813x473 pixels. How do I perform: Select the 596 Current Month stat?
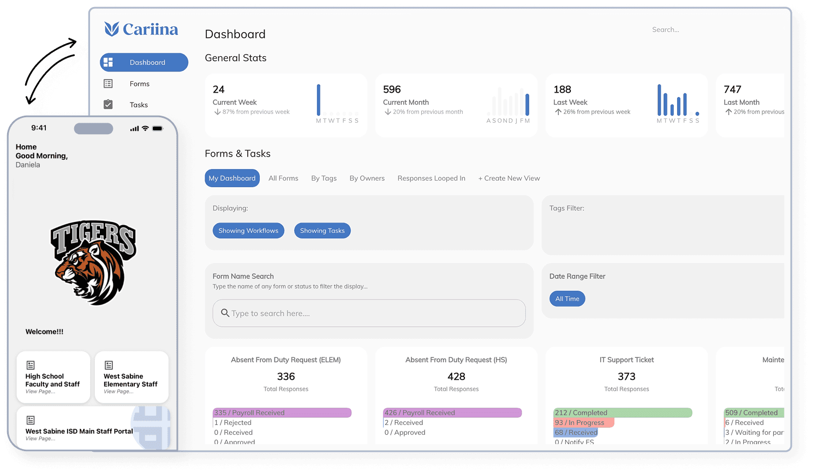pyautogui.click(x=392, y=89)
